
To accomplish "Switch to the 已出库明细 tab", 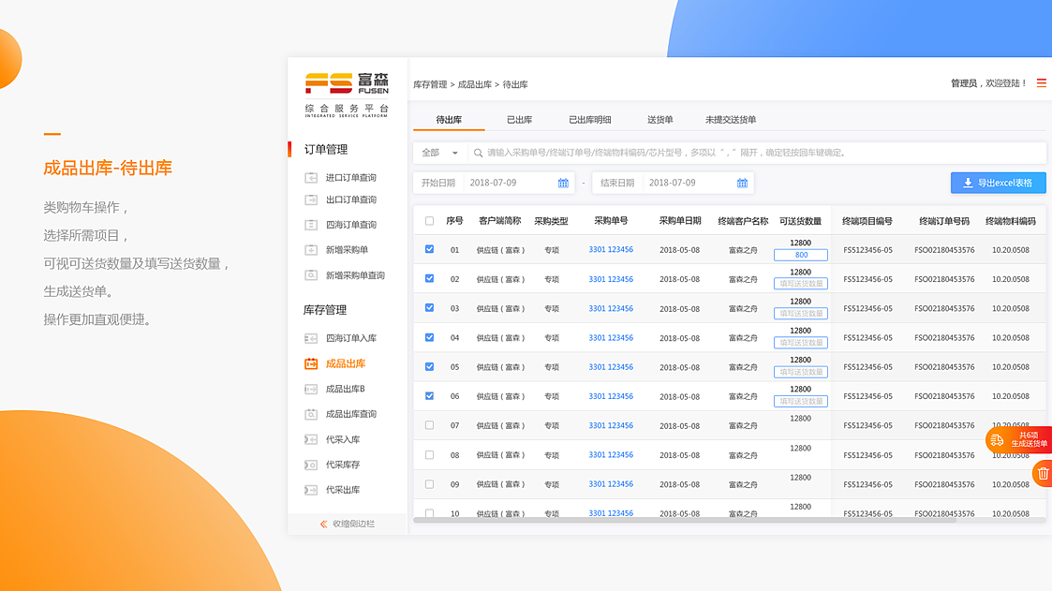I will 590,119.
